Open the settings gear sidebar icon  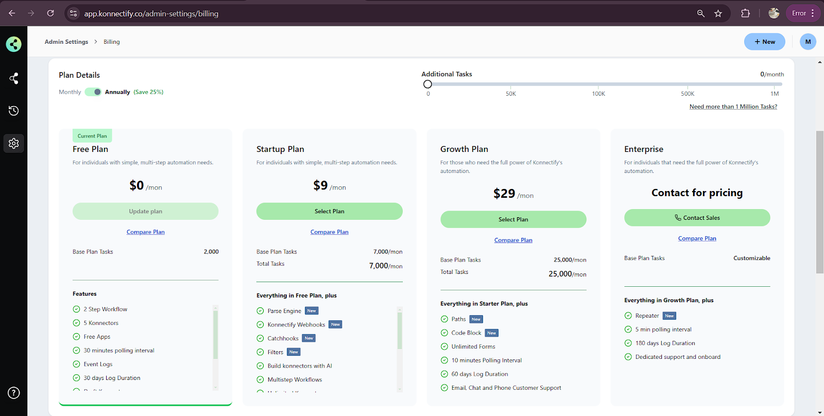coord(14,143)
